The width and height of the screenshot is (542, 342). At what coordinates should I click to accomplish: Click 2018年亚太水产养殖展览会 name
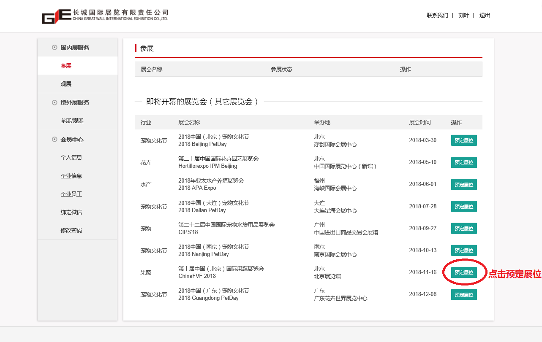coord(211,180)
